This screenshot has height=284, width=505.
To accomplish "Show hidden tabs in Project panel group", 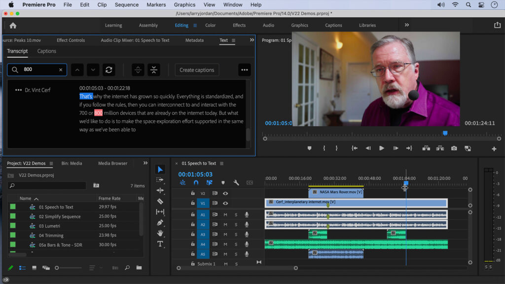I will 145,163.
